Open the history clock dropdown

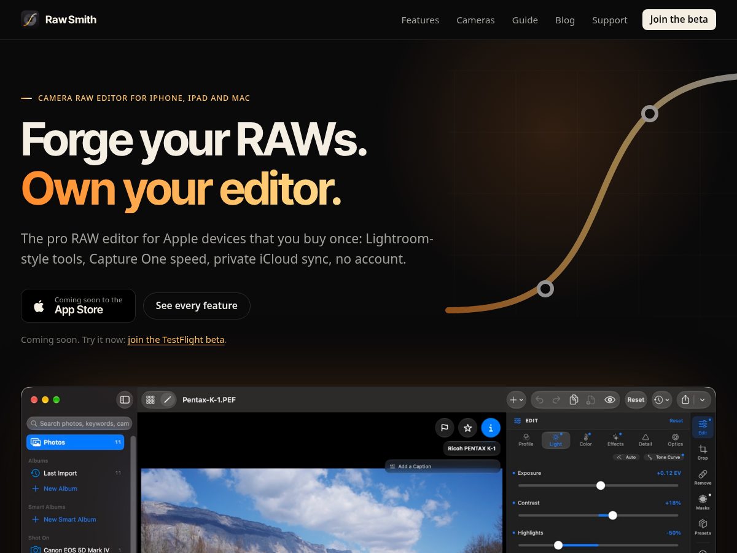pos(662,400)
